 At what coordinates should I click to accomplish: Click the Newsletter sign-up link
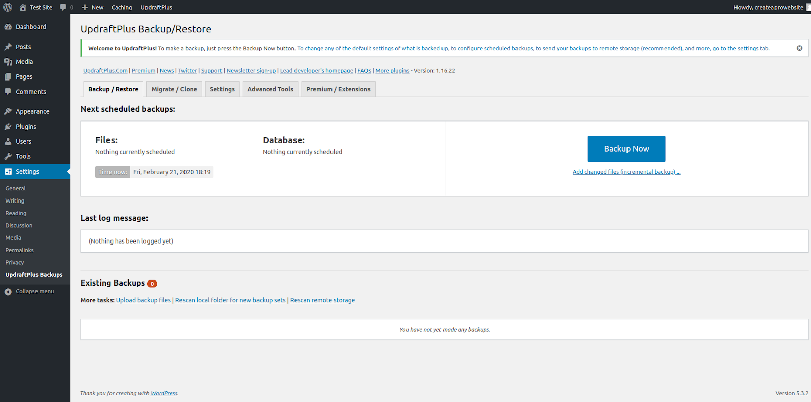(x=251, y=71)
